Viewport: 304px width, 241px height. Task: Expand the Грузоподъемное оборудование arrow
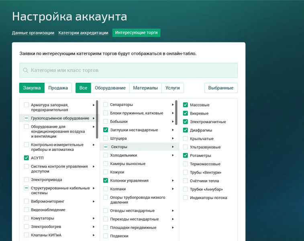94,118
